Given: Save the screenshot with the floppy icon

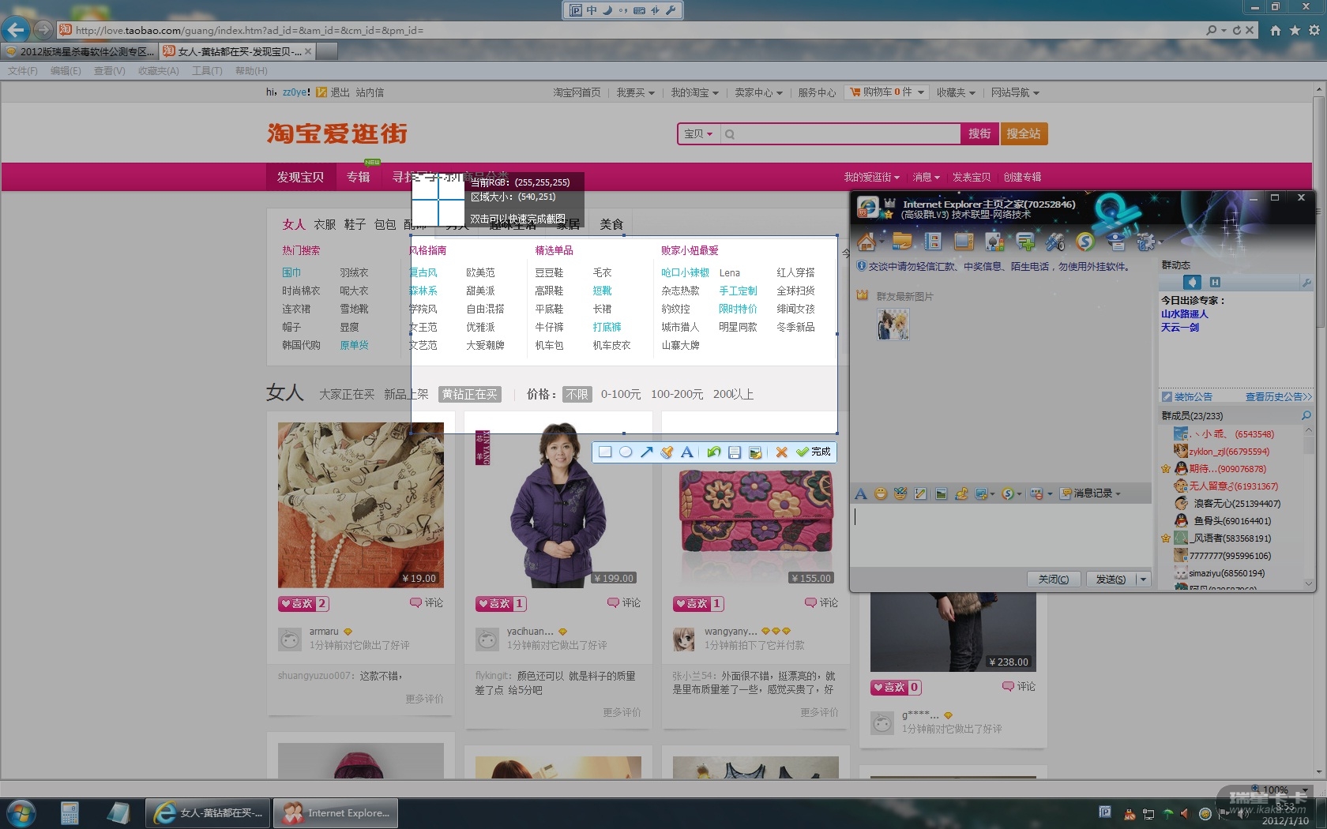Looking at the screenshot, I should coord(735,452).
